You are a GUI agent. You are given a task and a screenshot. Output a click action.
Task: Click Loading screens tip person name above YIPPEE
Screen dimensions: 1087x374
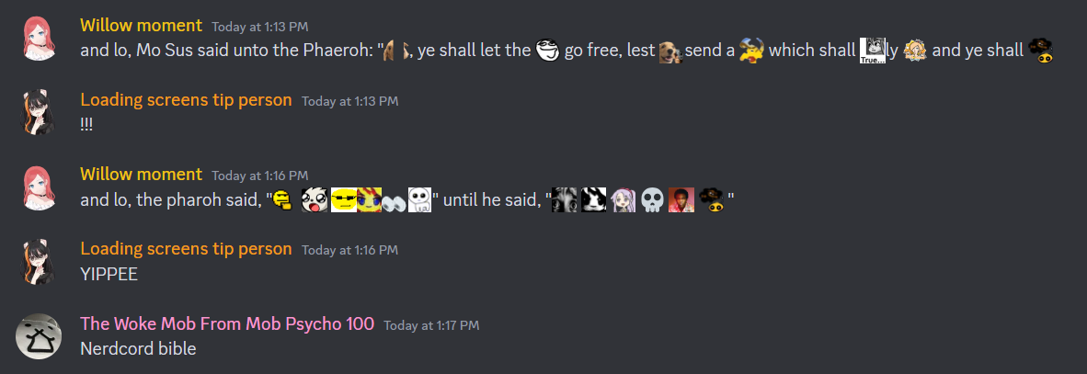point(186,249)
